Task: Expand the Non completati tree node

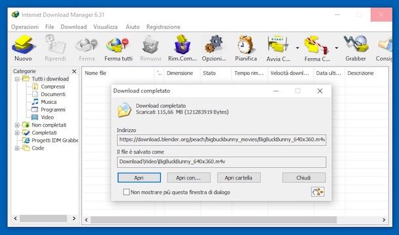Action: click(17, 125)
